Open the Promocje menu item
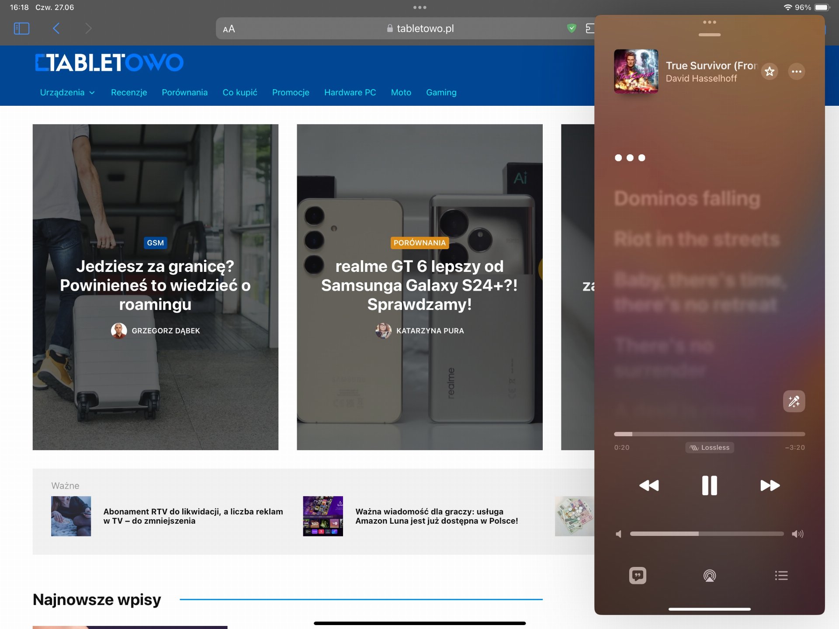This screenshot has width=839, height=629. click(x=291, y=92)
